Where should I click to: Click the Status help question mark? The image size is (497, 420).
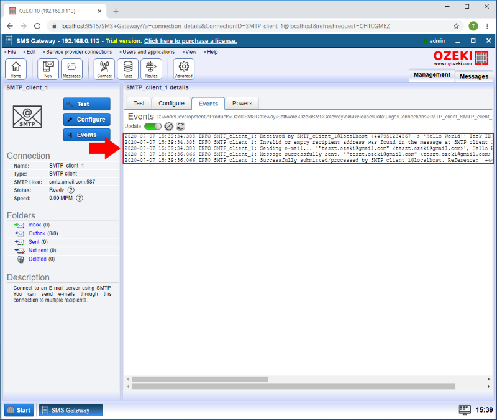pyautogui.click(x=71, y=190)
